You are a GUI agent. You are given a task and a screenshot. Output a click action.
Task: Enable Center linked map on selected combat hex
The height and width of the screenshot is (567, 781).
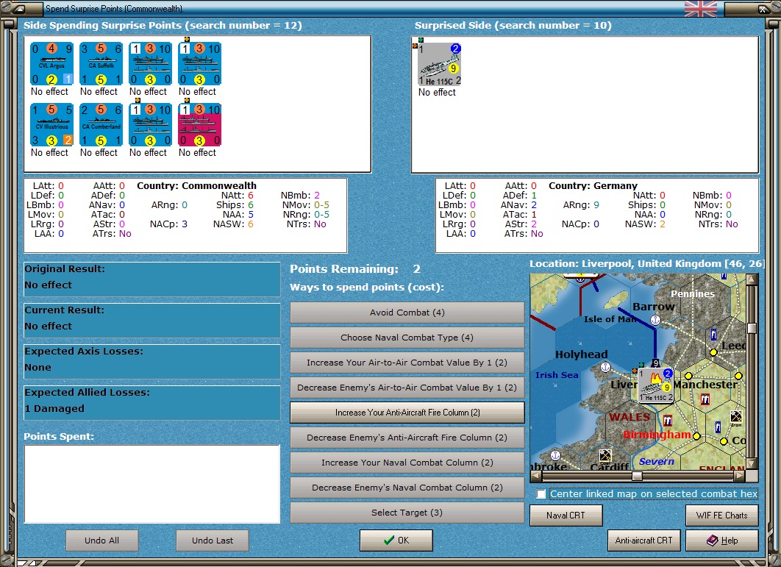[x=541, y=493]
